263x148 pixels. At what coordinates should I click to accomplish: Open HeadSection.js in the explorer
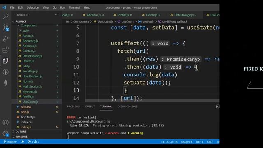click(32, 76)
